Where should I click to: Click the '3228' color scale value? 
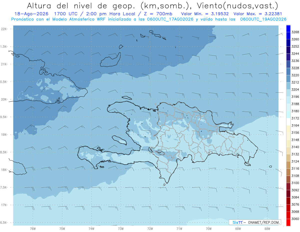coord(295,68)
